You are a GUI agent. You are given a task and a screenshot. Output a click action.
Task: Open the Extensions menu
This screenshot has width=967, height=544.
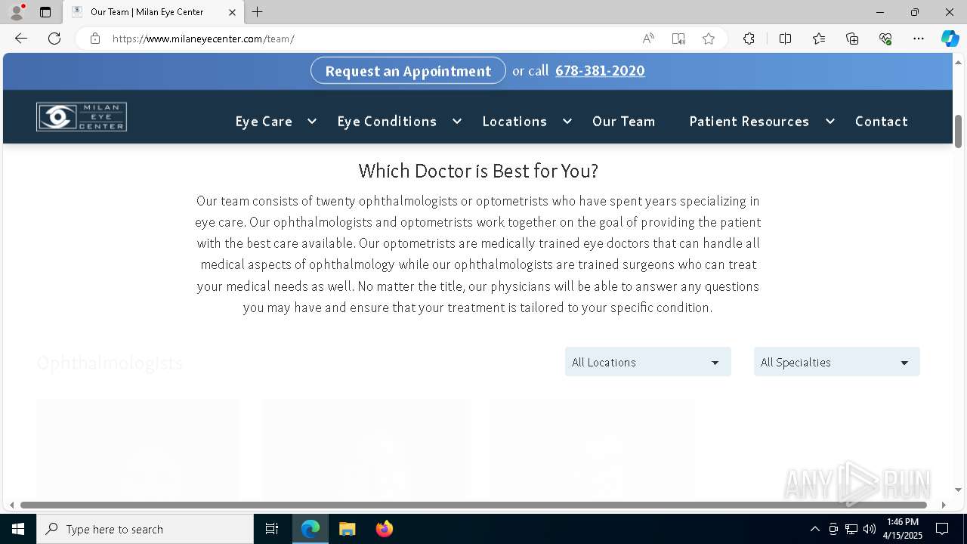[x=749, y=39]
